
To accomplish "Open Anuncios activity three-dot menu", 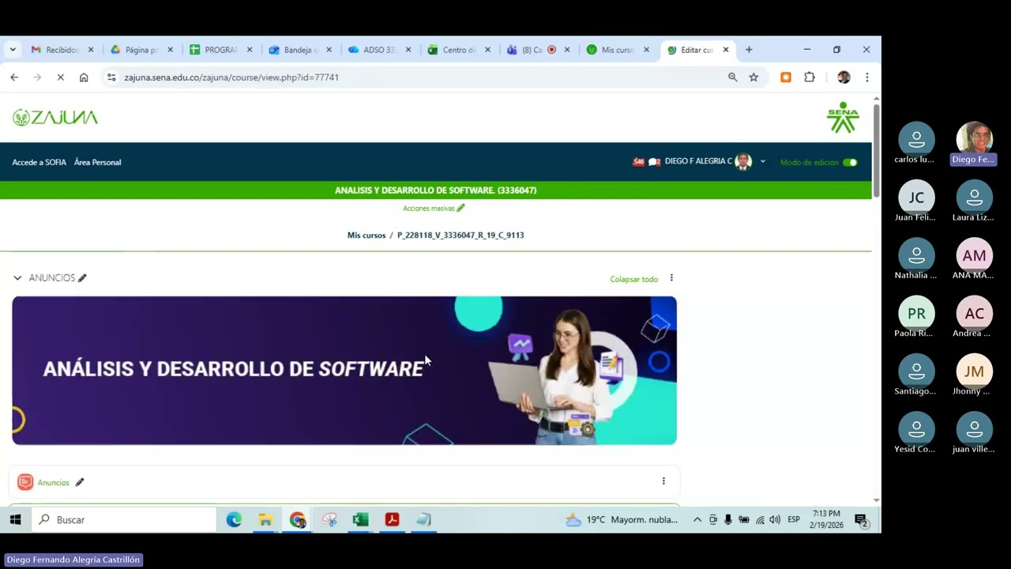I will (x=663, y=480).
